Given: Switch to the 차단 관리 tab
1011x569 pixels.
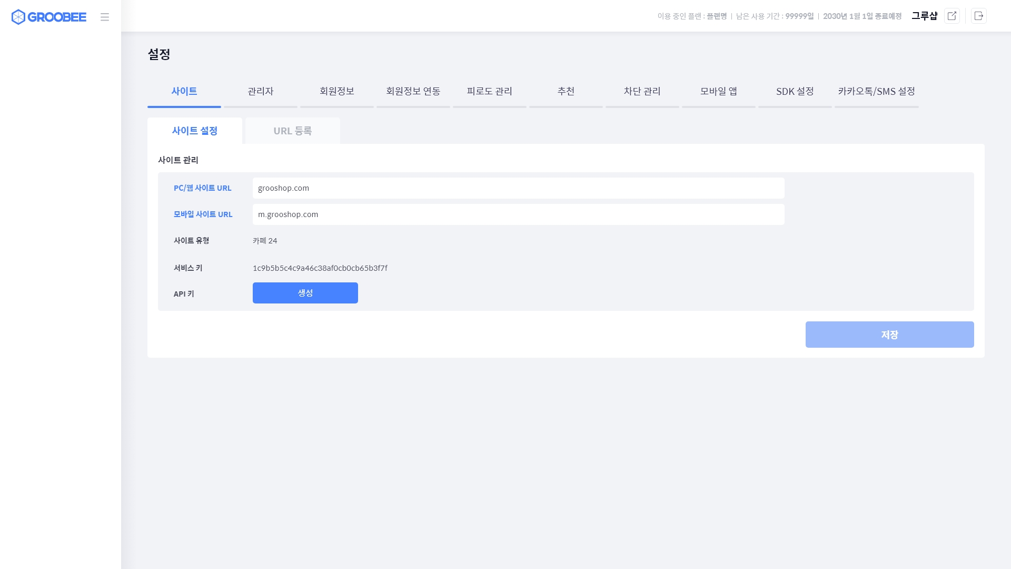Looking at the screenshot, I should point(642,91).
